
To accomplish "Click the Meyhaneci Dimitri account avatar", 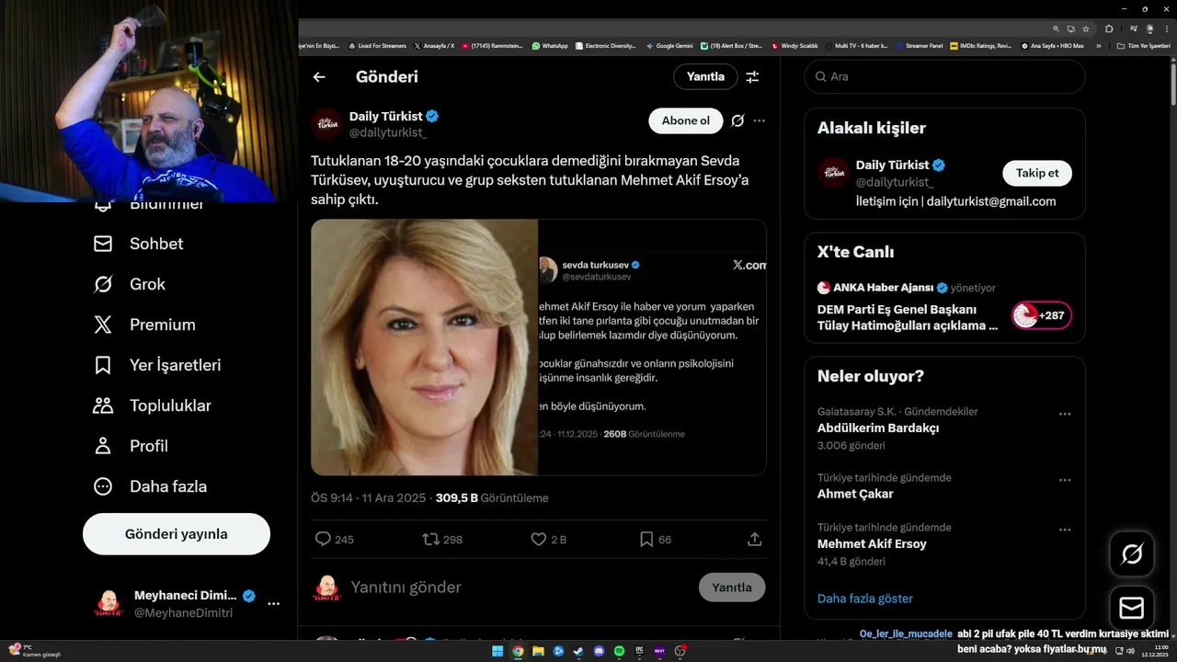I will pos(109,604).
